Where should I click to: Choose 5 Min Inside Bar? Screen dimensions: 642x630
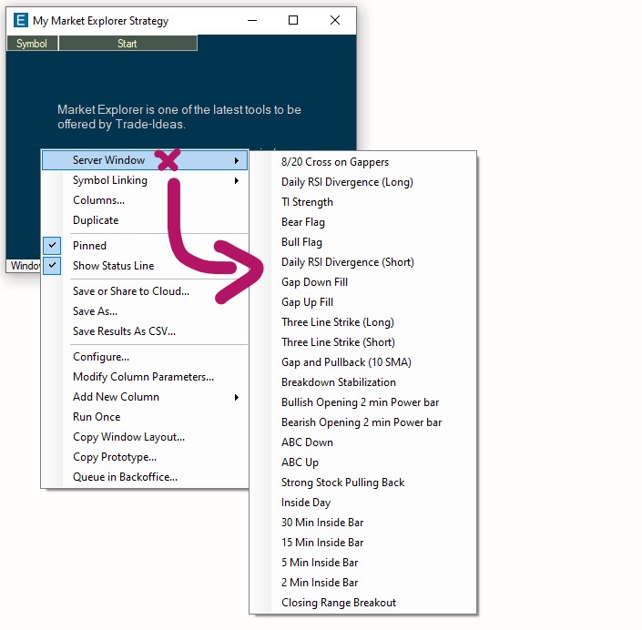320,563
